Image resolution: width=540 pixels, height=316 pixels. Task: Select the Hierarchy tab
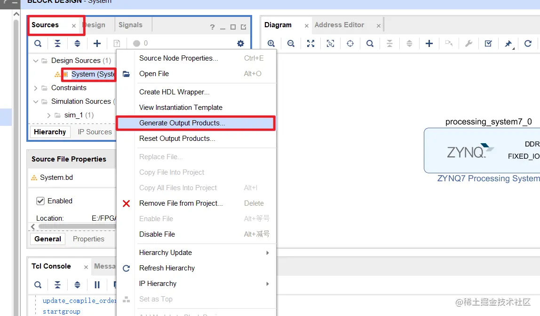pos(50,132)
